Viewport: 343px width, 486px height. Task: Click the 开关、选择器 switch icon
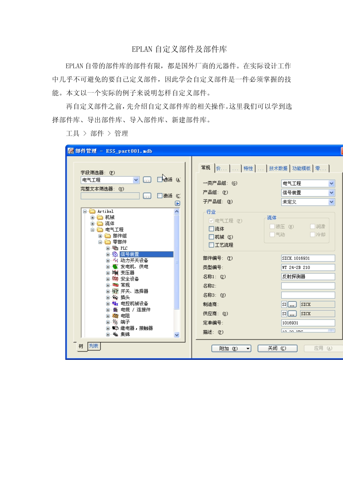(x=115, y=291)
